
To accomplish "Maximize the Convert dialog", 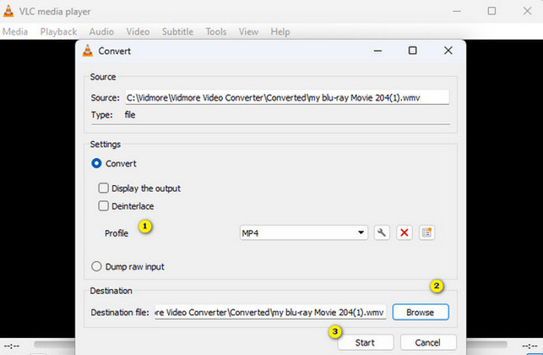I will point(413,50).
